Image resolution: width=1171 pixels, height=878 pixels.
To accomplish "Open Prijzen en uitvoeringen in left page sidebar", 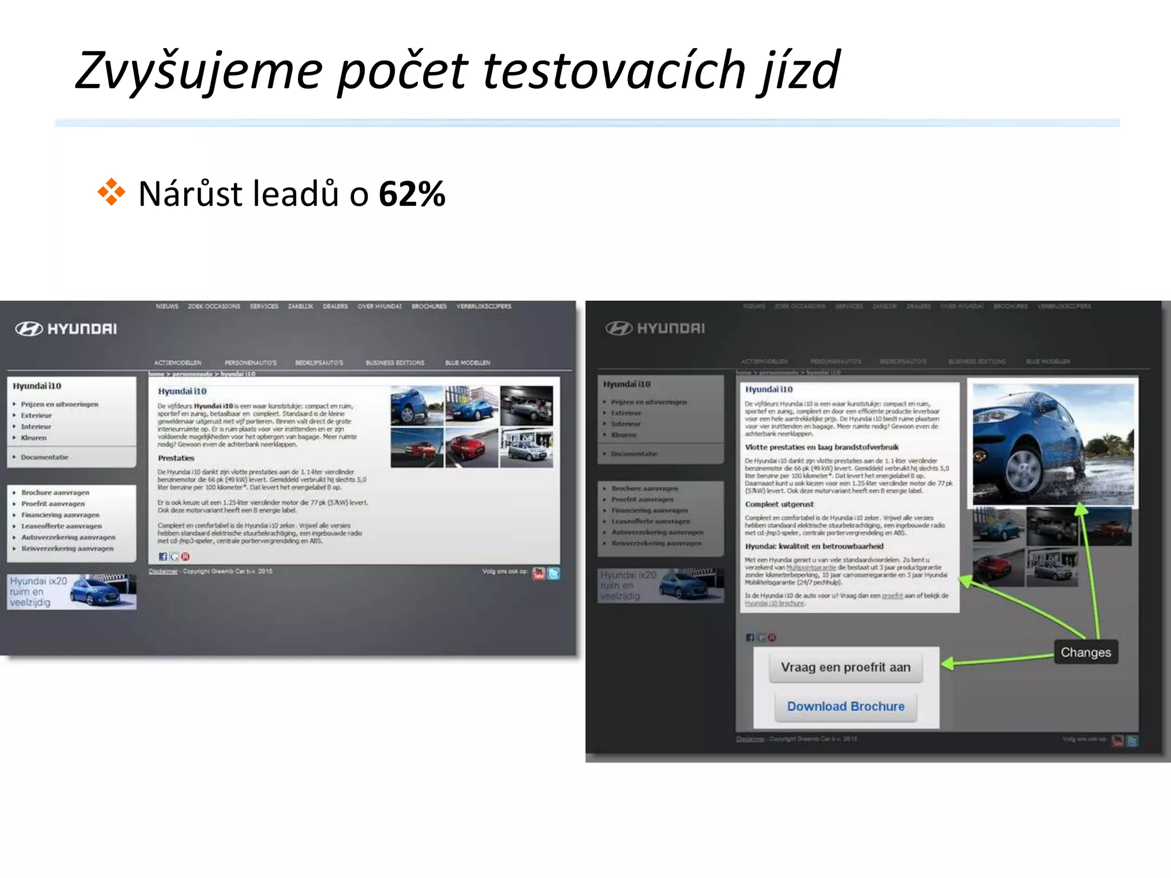I will coord(59,404).
